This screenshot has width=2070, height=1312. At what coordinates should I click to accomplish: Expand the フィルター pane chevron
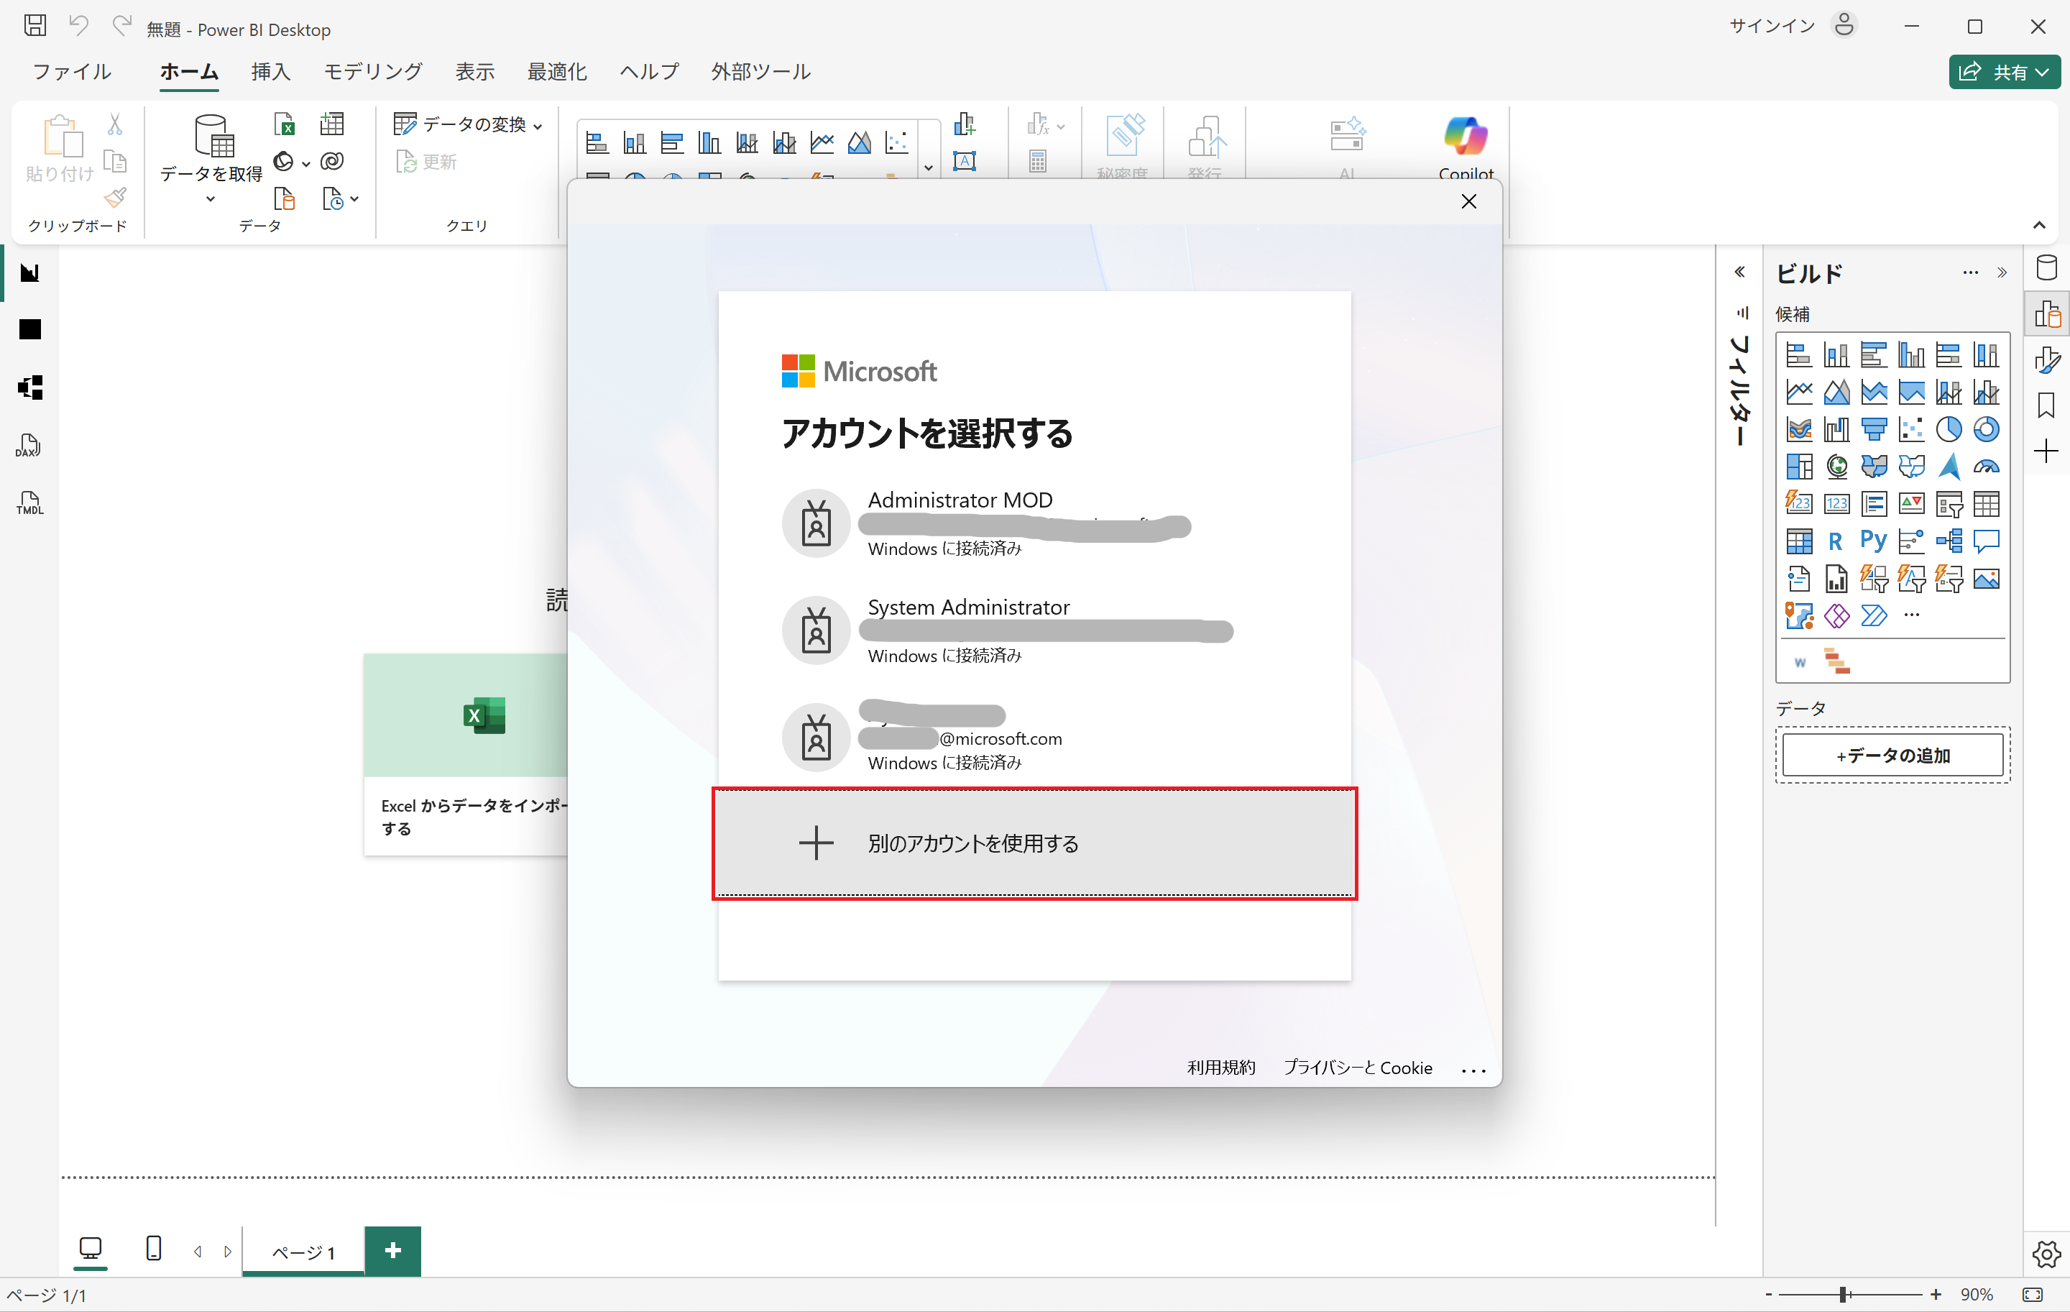1739,272
